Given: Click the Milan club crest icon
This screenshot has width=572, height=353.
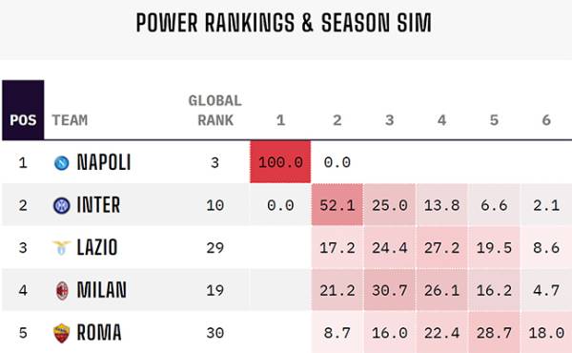Looking at the screenshot, I should click(x=62, y=291).
